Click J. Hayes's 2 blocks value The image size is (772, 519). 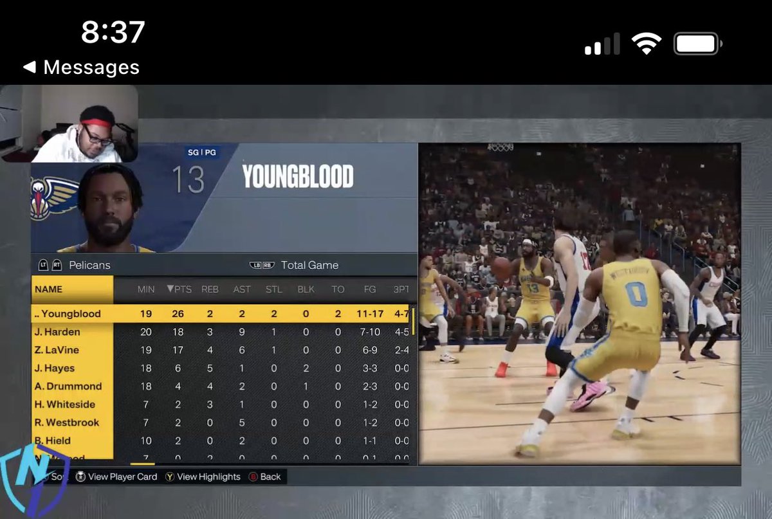306,368
